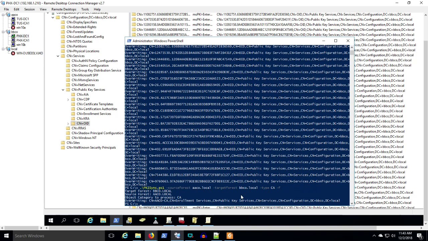Open the File menu

(x=6, y=9)
